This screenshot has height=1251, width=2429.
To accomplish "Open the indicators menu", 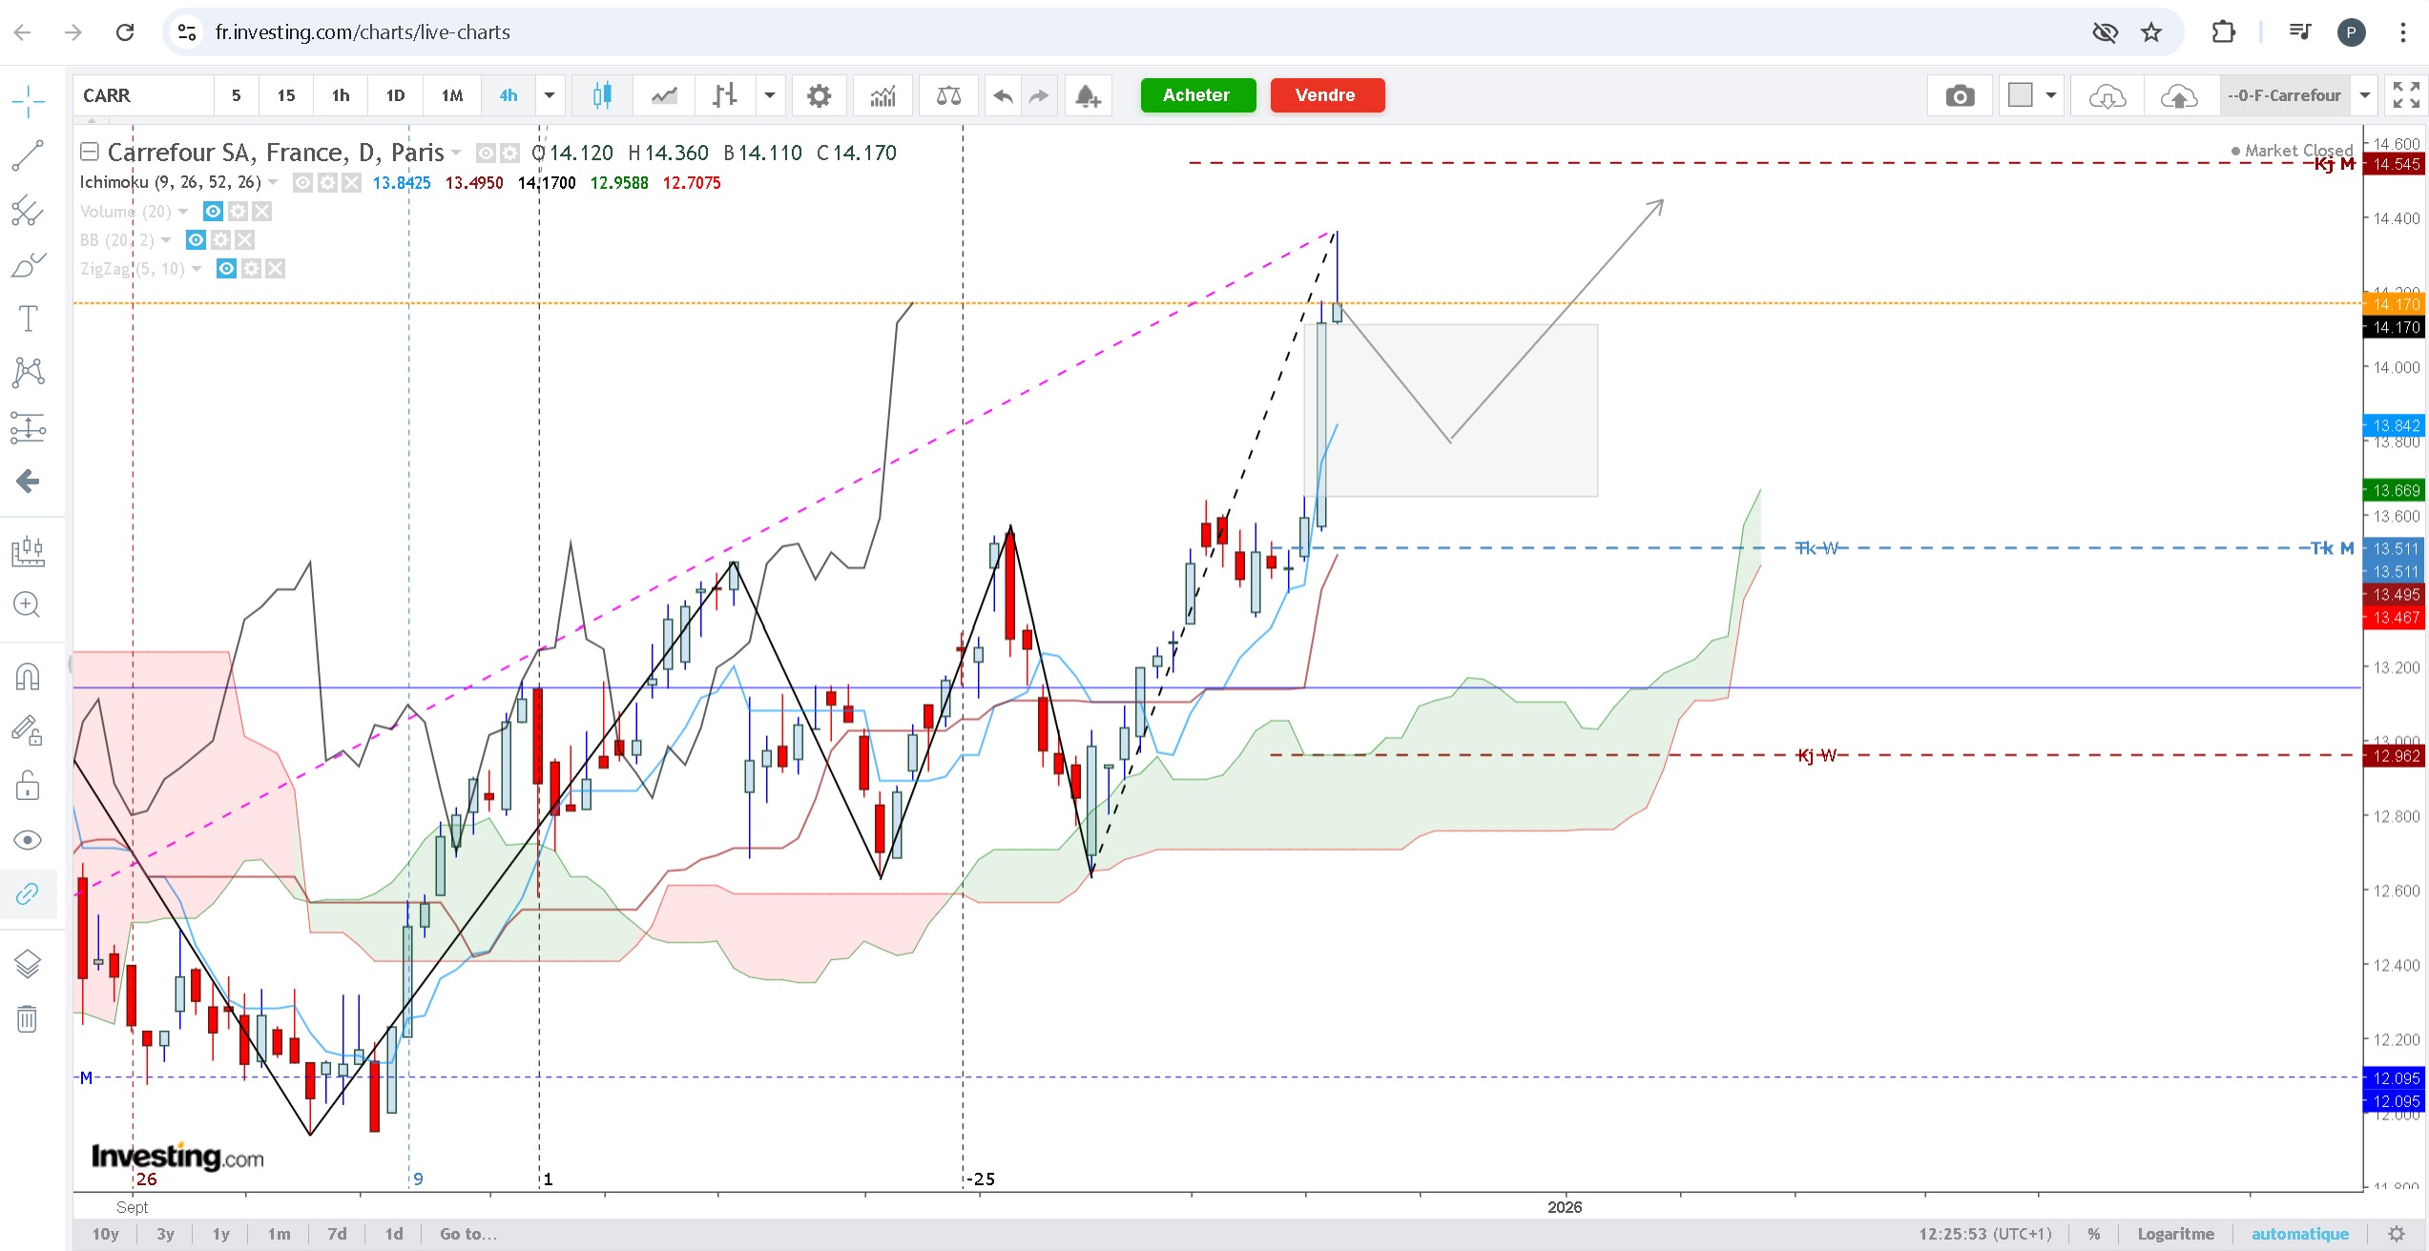I will click(883, 95).
